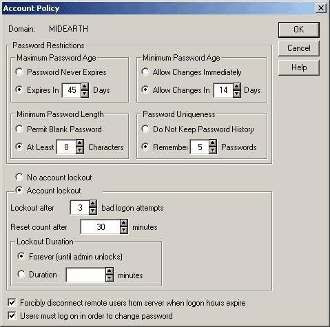Confirm settings with the OK button
The image size is (330, 327).
(x=298, y=30)
